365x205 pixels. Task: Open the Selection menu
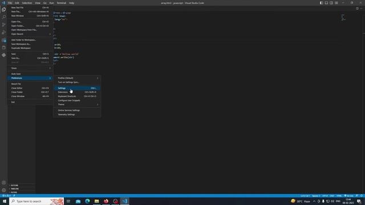coord(27,3)
